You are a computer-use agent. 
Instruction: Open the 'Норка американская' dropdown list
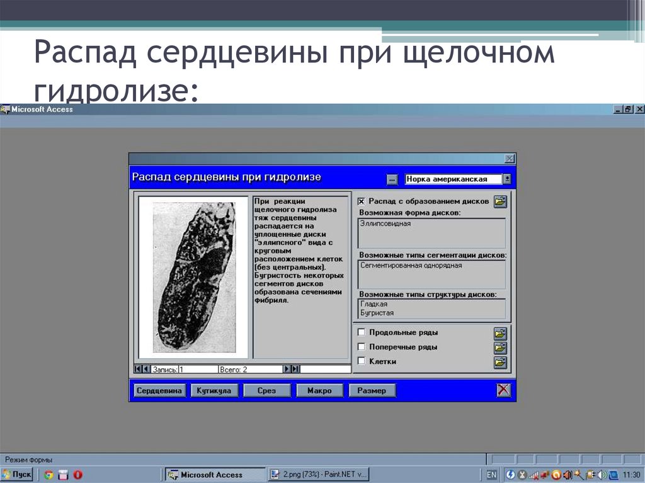click(508, 178)
